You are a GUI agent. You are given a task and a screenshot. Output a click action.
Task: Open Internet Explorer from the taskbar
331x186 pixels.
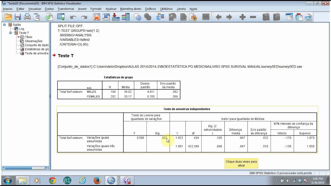(82, 181)
